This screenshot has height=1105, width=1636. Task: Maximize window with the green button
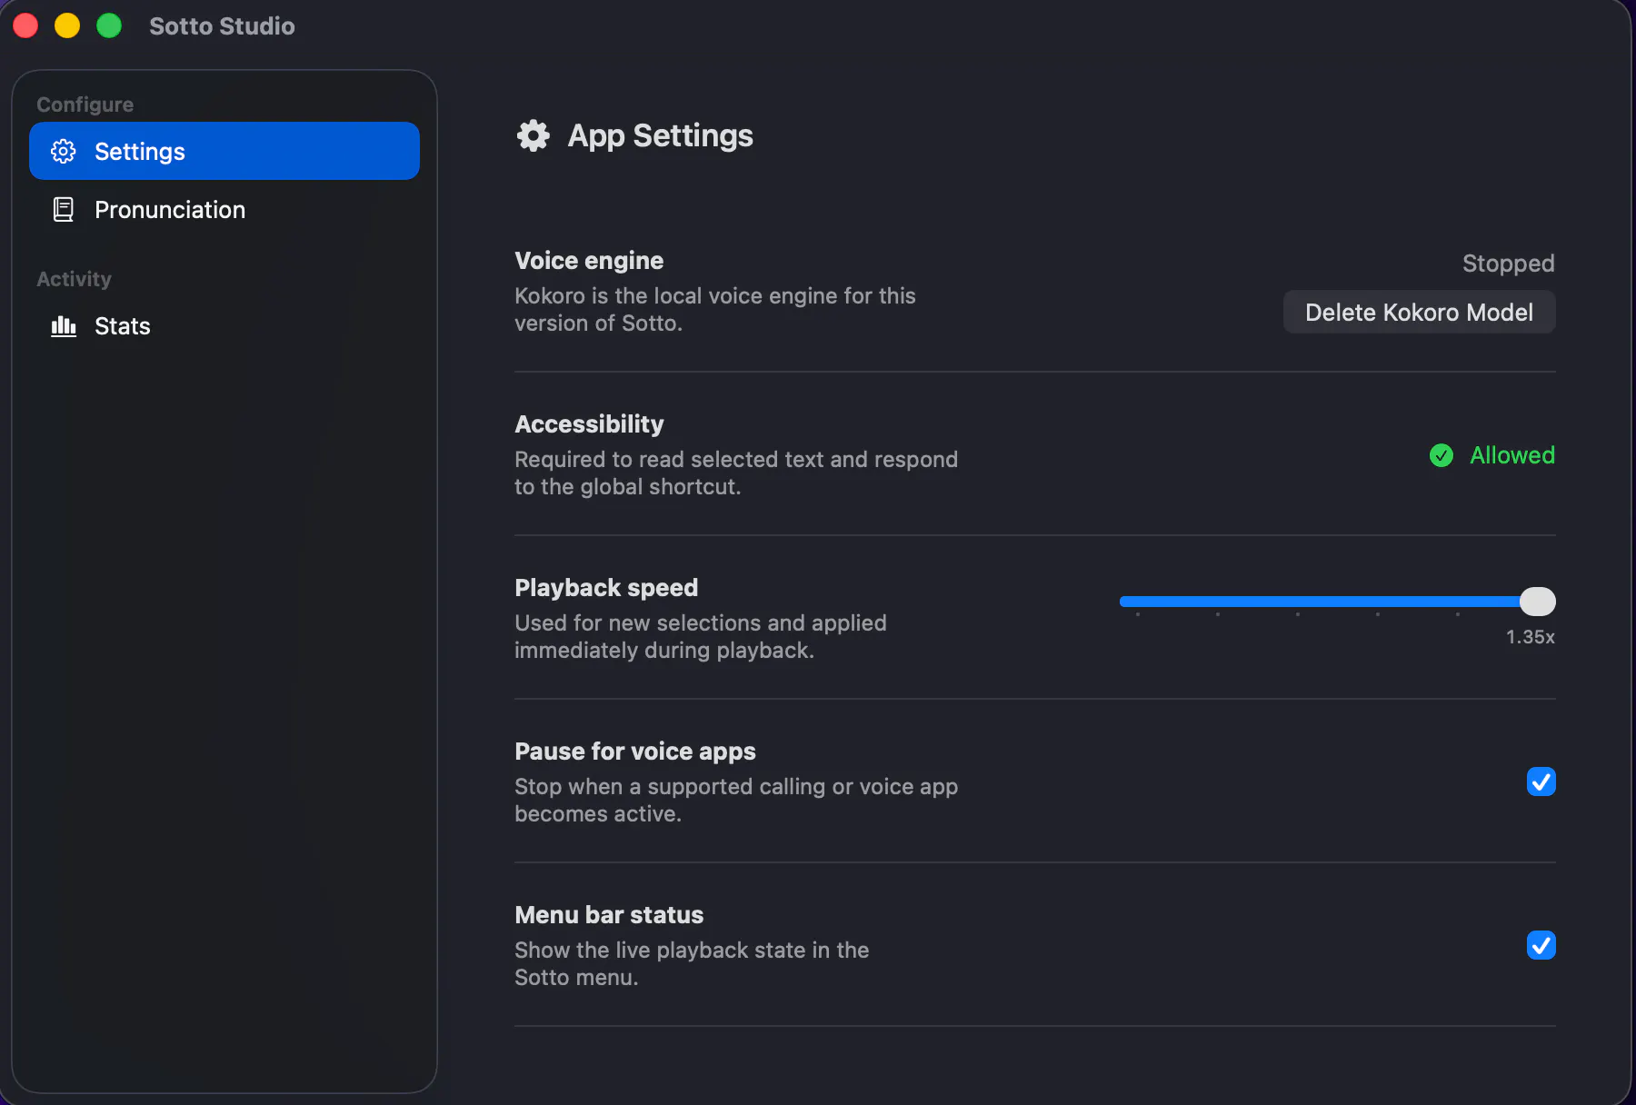(109, 25)
